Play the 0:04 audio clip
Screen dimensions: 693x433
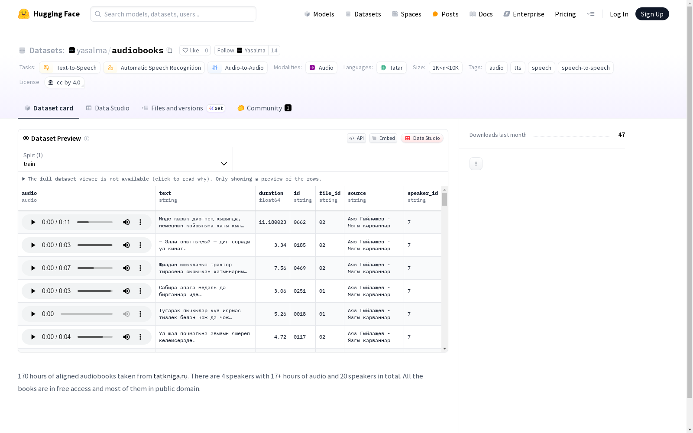click(33, 337)
